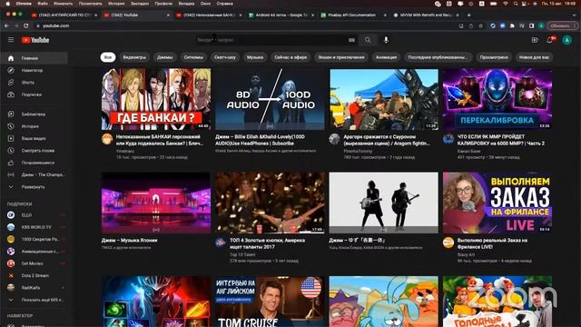Click the Обновить Chrome update button
This screenshot has width=581, height=327.
(x=562, y=26)
